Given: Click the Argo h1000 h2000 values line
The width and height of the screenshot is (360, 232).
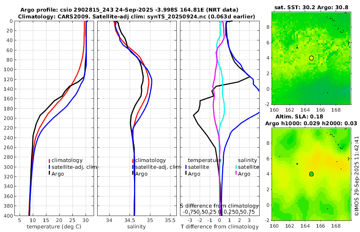Looking at the screenshot, I should point(311,123).
